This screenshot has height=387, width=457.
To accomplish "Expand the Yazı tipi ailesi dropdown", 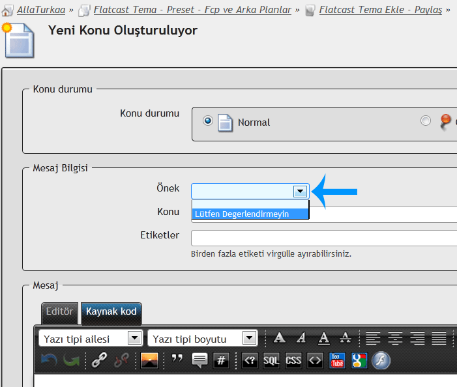I will coord(134,339).
